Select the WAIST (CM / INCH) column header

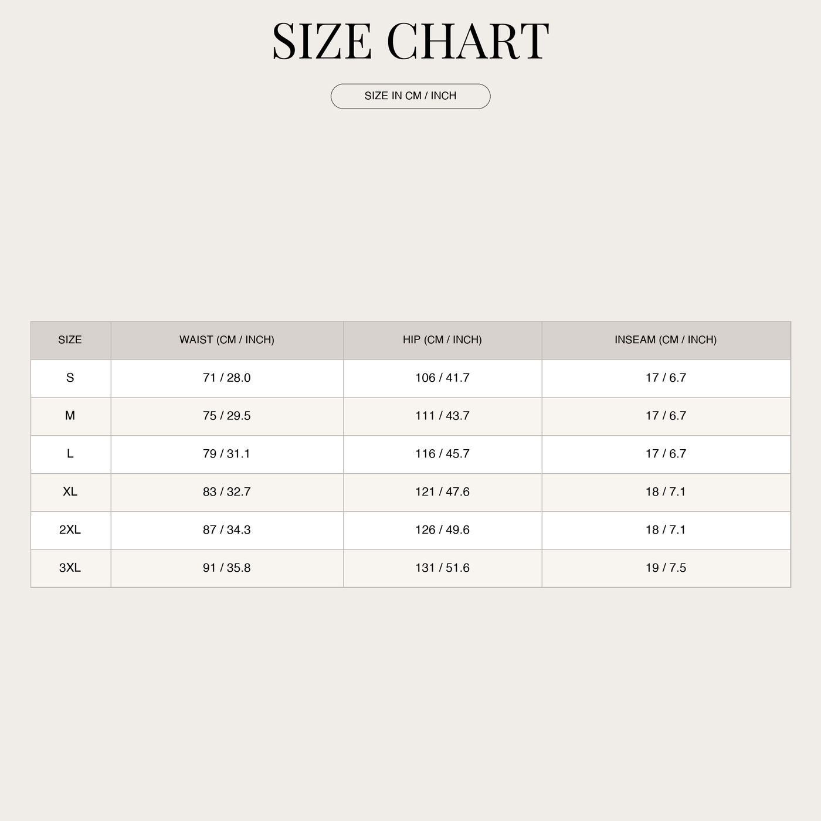click(227, 340)
